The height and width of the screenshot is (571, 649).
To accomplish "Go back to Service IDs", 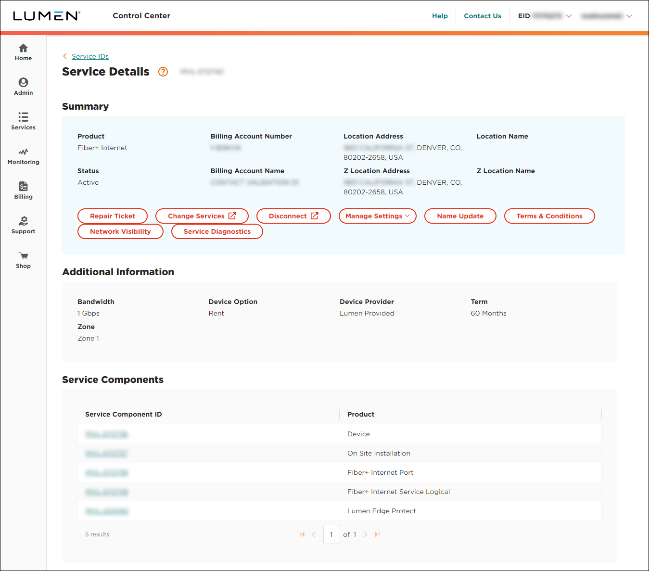I will click(90, 56).
